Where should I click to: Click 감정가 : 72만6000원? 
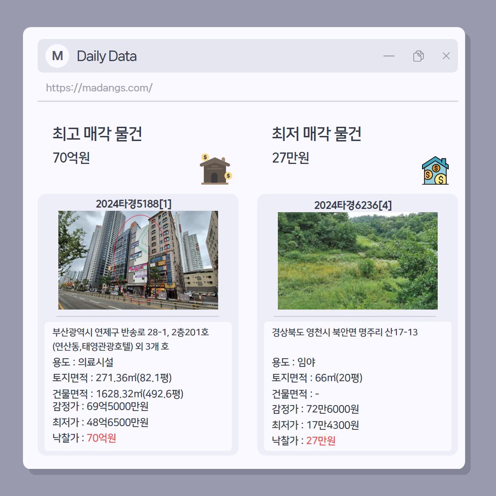[316, 409]
